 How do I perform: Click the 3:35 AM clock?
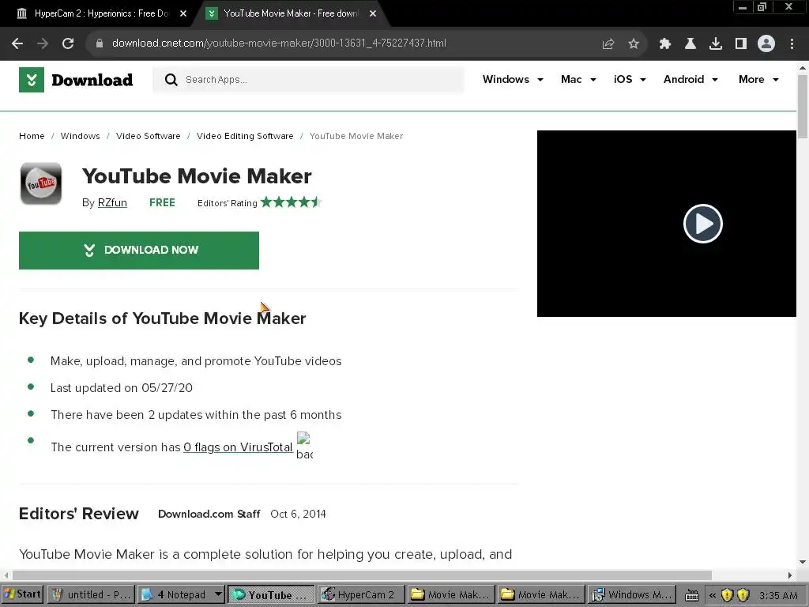(778, 596)
